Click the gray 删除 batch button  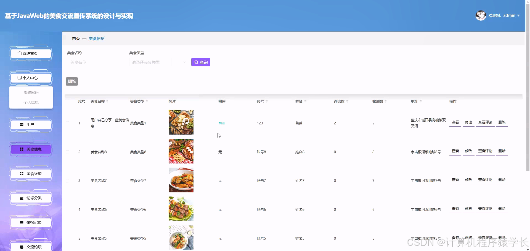(x=72, y=81)
